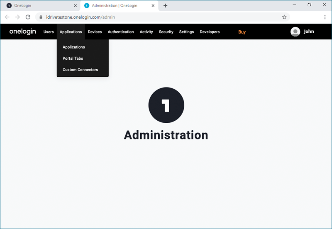
Task: Open the Activity menu
Action: coord(146,32)
